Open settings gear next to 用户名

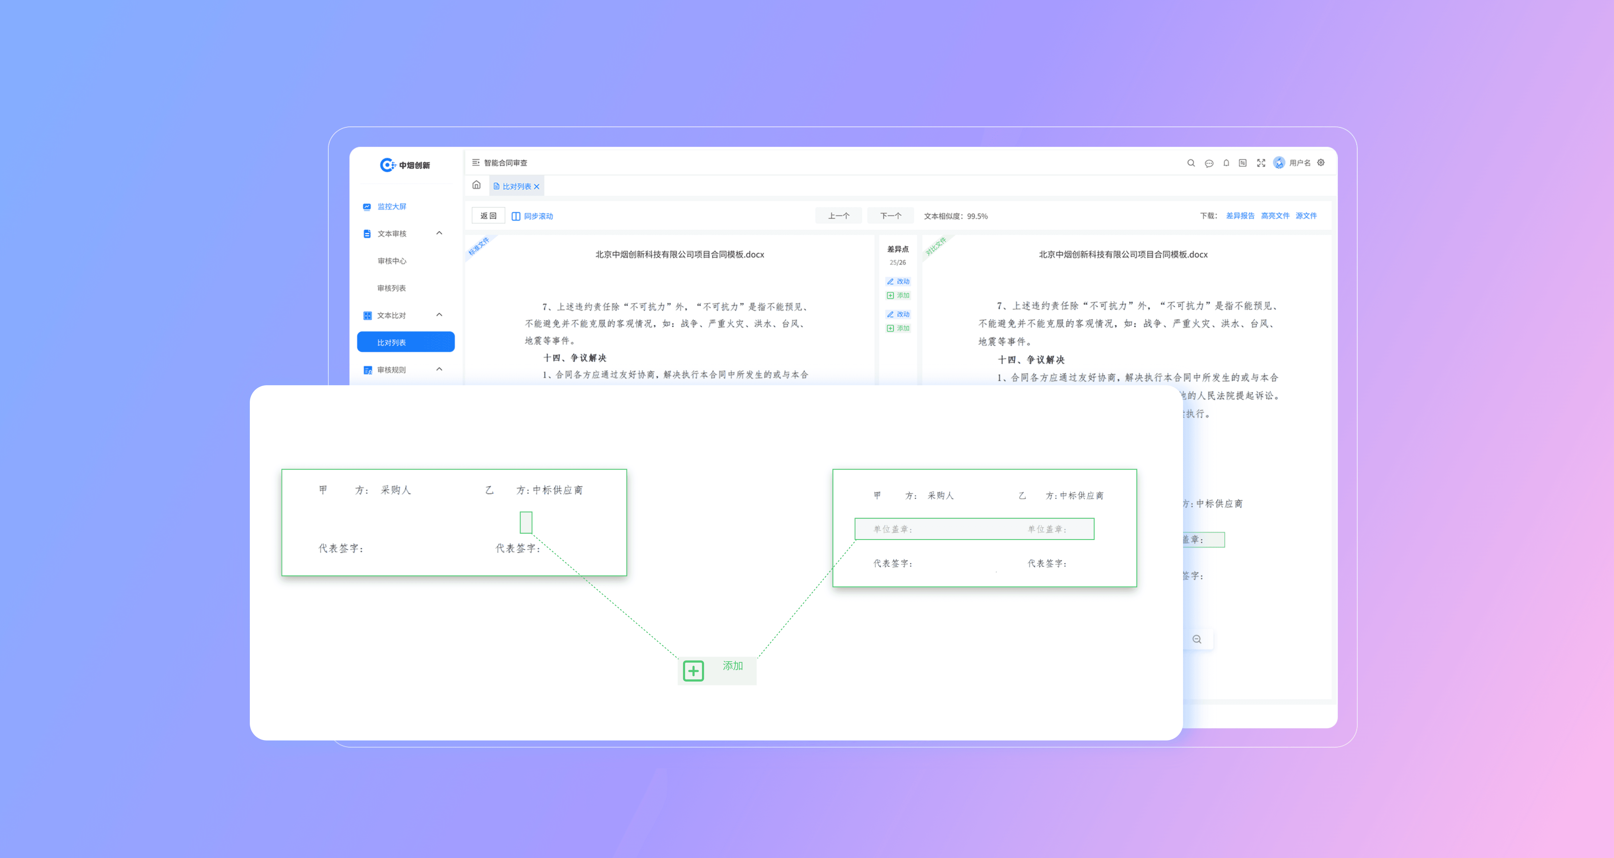1321,163
